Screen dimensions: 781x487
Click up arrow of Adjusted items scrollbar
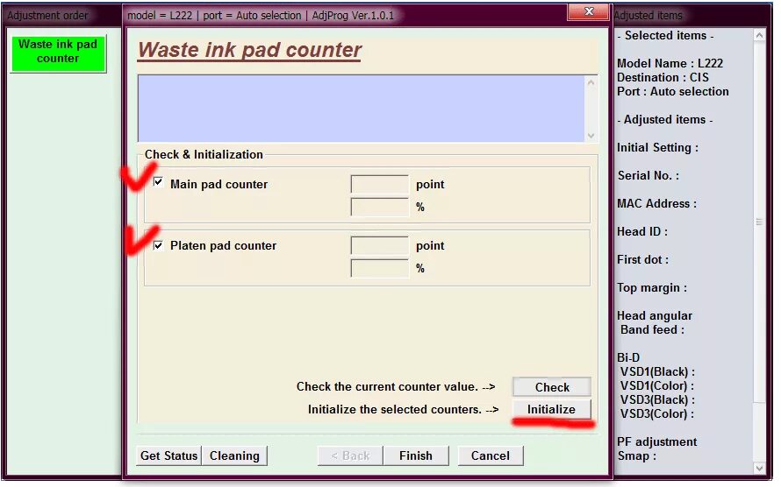[759, 36]
